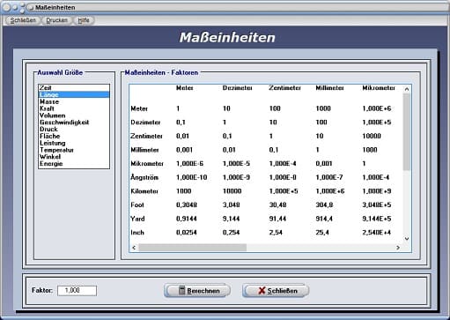Select Energie in the size list
Image resolution: width=450 pixels, height=320 pixels.
point(74,164)
